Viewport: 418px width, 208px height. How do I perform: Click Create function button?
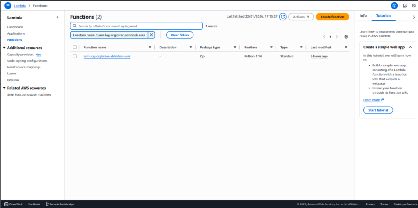coord(332,17)
